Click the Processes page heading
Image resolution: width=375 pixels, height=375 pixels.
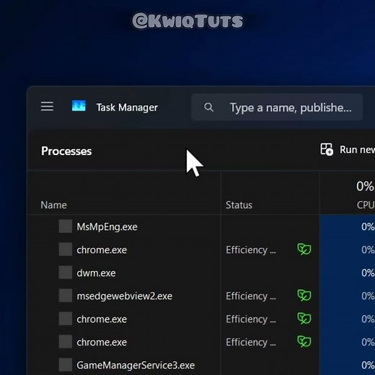[66, 151]
